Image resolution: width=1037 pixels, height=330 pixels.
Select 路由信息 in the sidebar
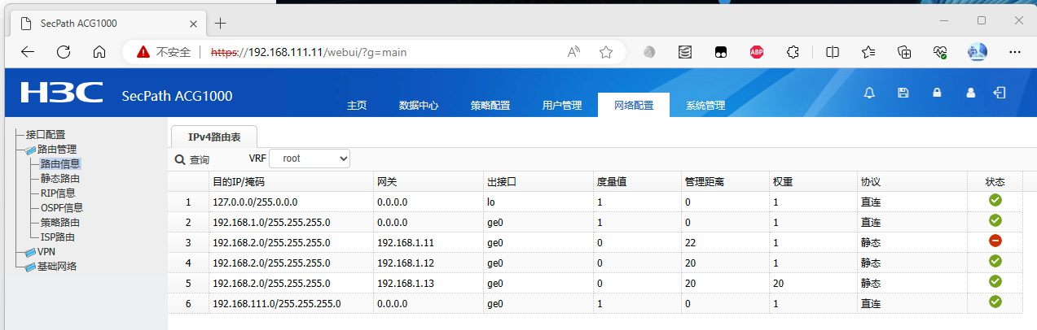pyautogui.click(x=60, y=164)
